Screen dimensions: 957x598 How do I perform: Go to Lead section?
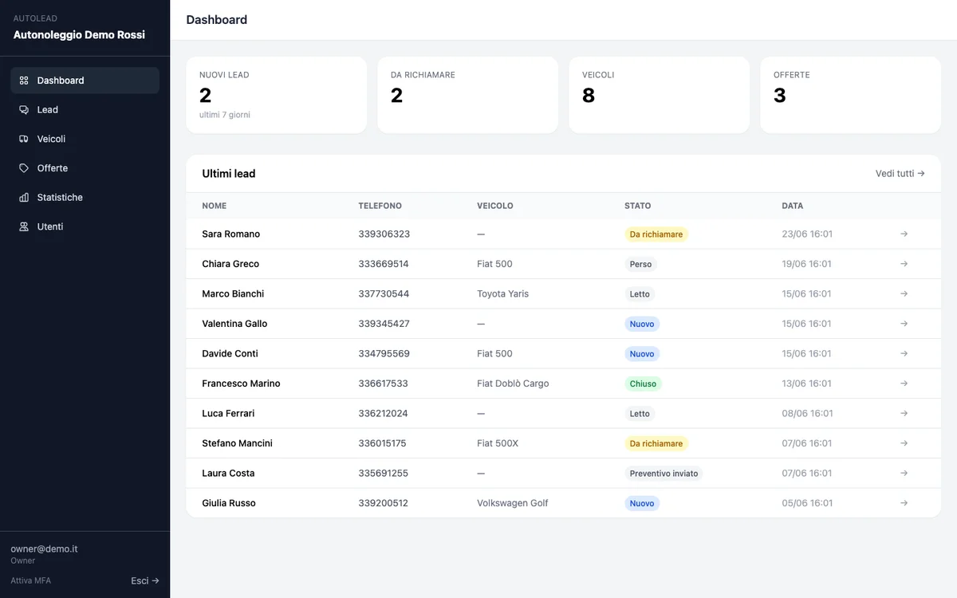(x=85, y=110)
